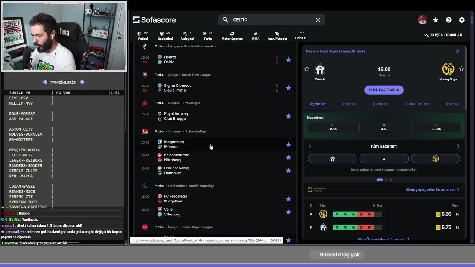
Task: Open Düşen Oranlar link
Action: (443, 35)
